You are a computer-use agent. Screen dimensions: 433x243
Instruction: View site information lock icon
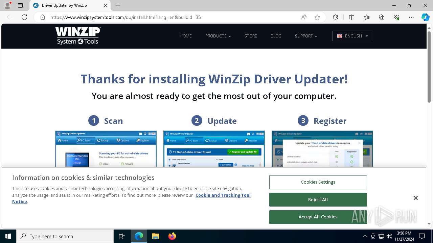43,17
